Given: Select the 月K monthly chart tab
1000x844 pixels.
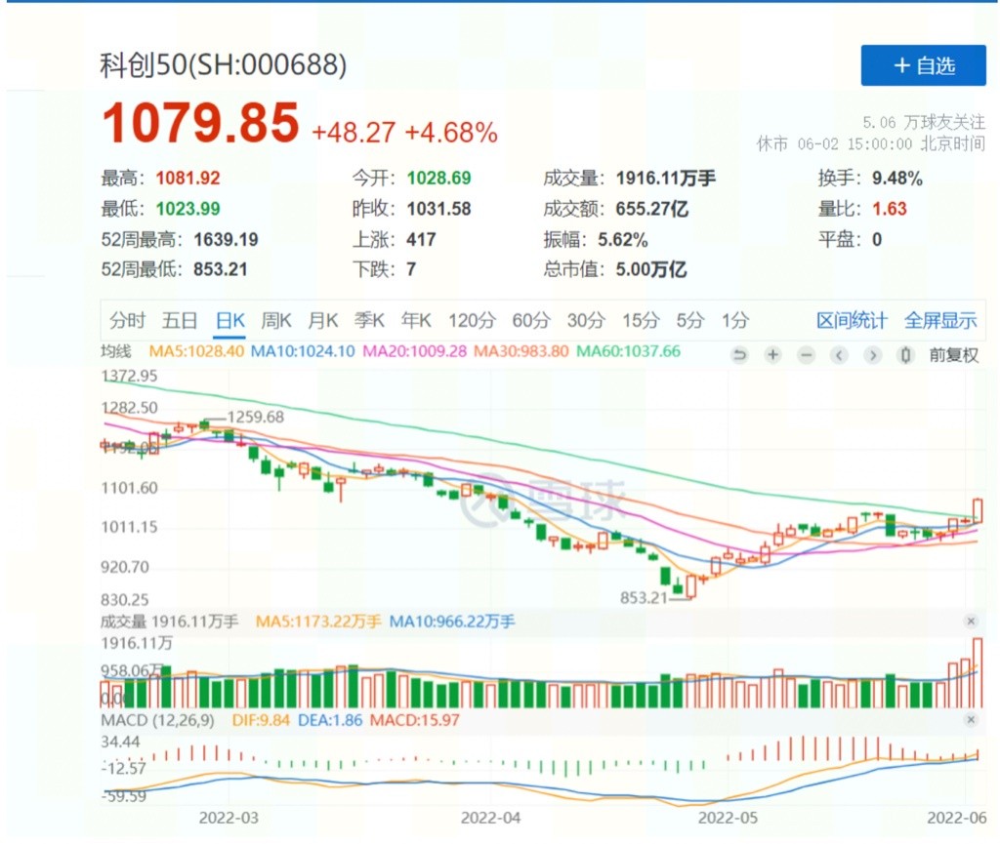Looking at the screenshot, I should pyautogui.click(x=322, y=320).
